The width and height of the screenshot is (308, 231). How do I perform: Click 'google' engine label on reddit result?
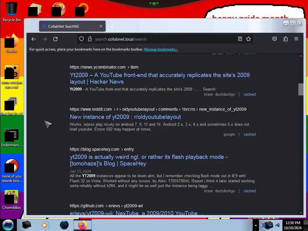(x=229, y=134)
